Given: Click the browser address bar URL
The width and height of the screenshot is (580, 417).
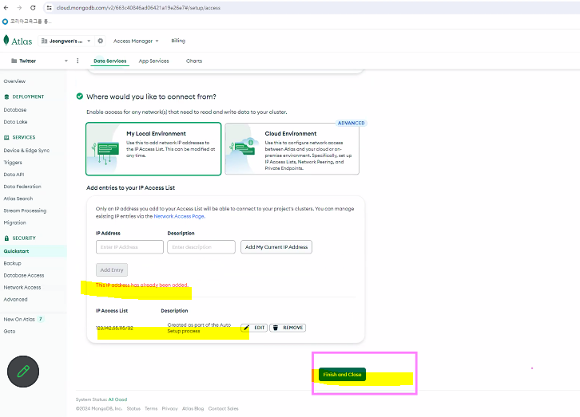Looking at the screenshot, I should pos(138,8).
